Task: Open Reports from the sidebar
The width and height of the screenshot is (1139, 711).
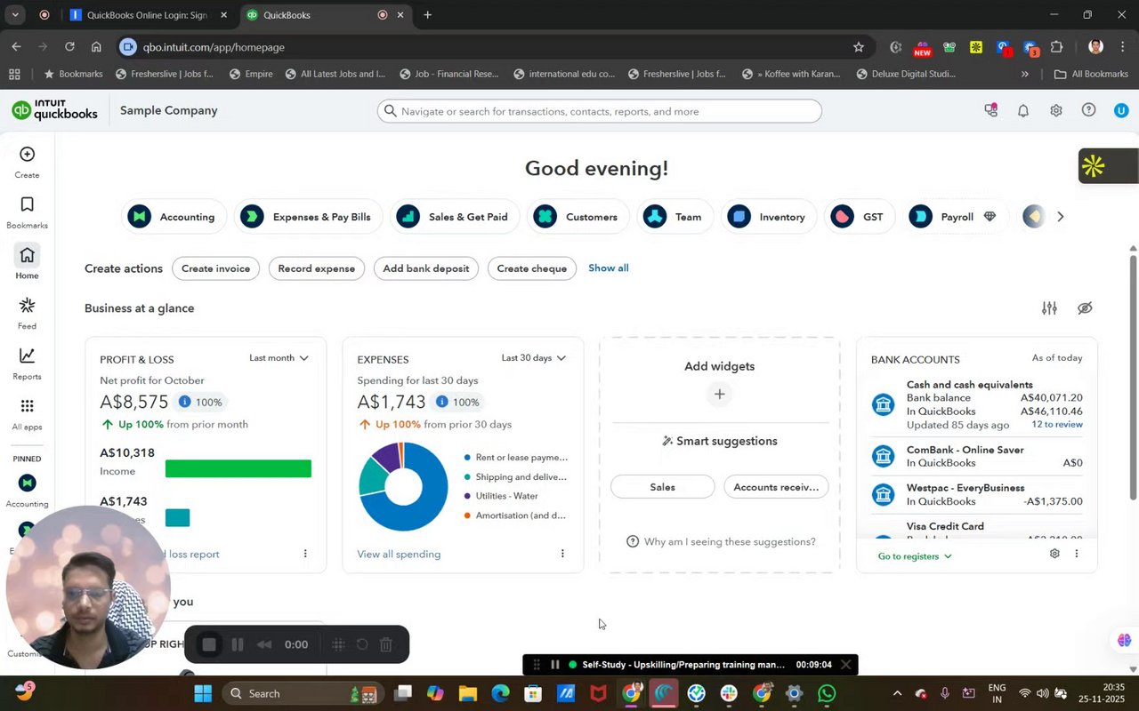Action: click(x=27, y=363)
